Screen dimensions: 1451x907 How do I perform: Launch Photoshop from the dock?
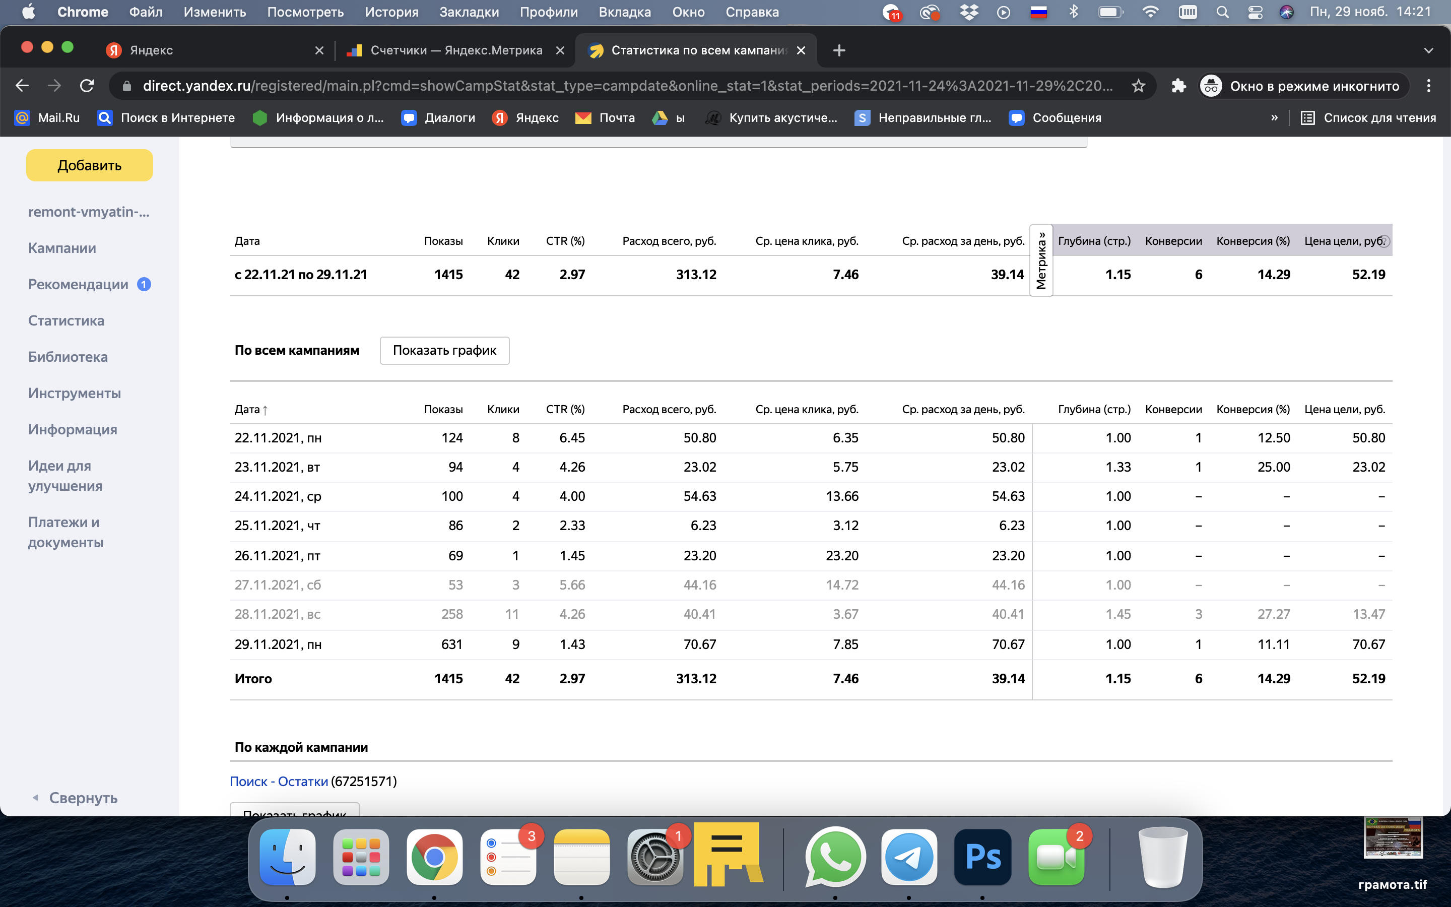[982, 857]
